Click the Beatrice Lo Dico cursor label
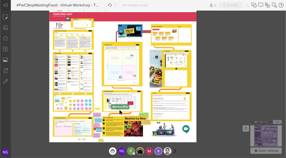The image size is (286, 158). tap(135, 118)
